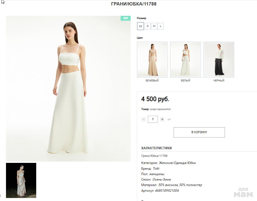Click the ЧЕРНЫЙ color label
The height and width of the screenshot is (201, 257).
pos(219,81)
